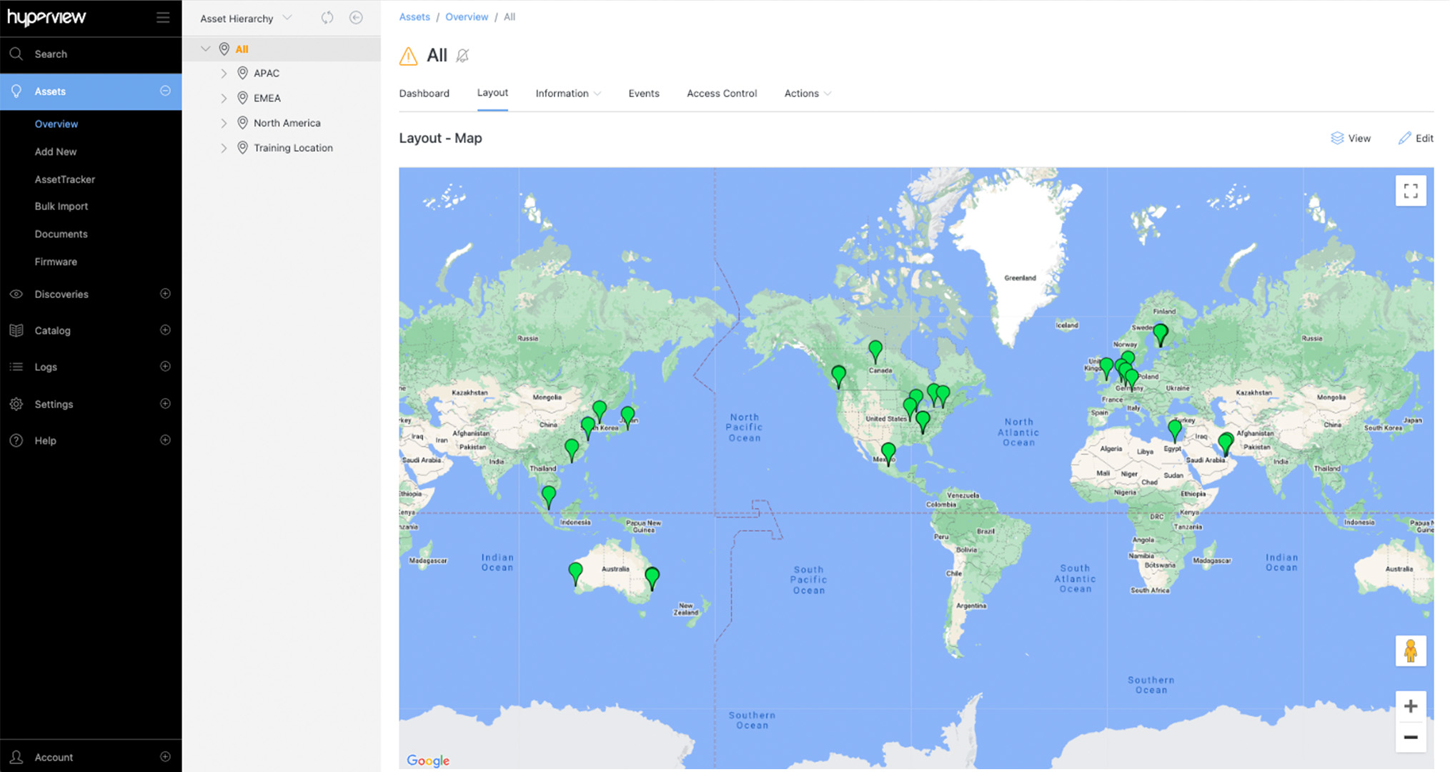Click the location pin icon next to APAC

pos(242,73)
